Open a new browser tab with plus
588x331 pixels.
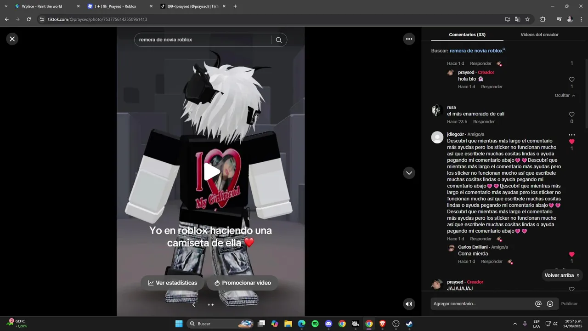coord(235,6)
